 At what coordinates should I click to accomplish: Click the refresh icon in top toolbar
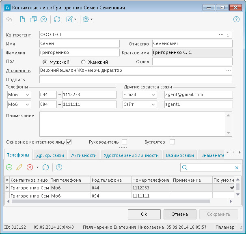(57, 19)
